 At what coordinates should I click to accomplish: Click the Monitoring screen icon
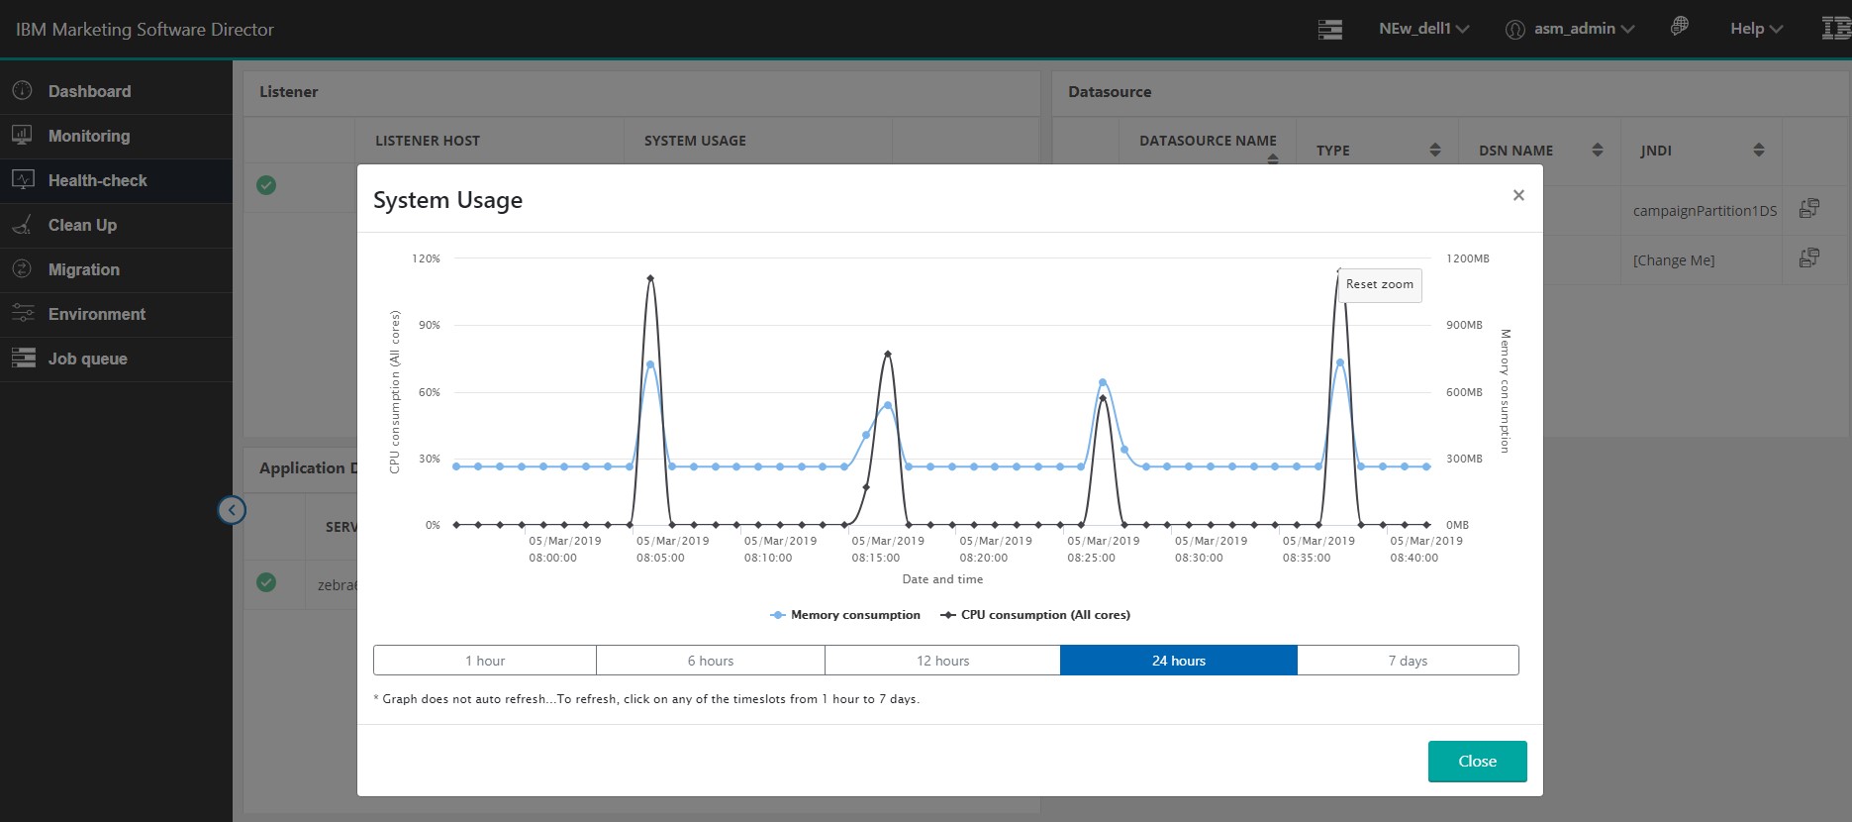pos(22,135)
